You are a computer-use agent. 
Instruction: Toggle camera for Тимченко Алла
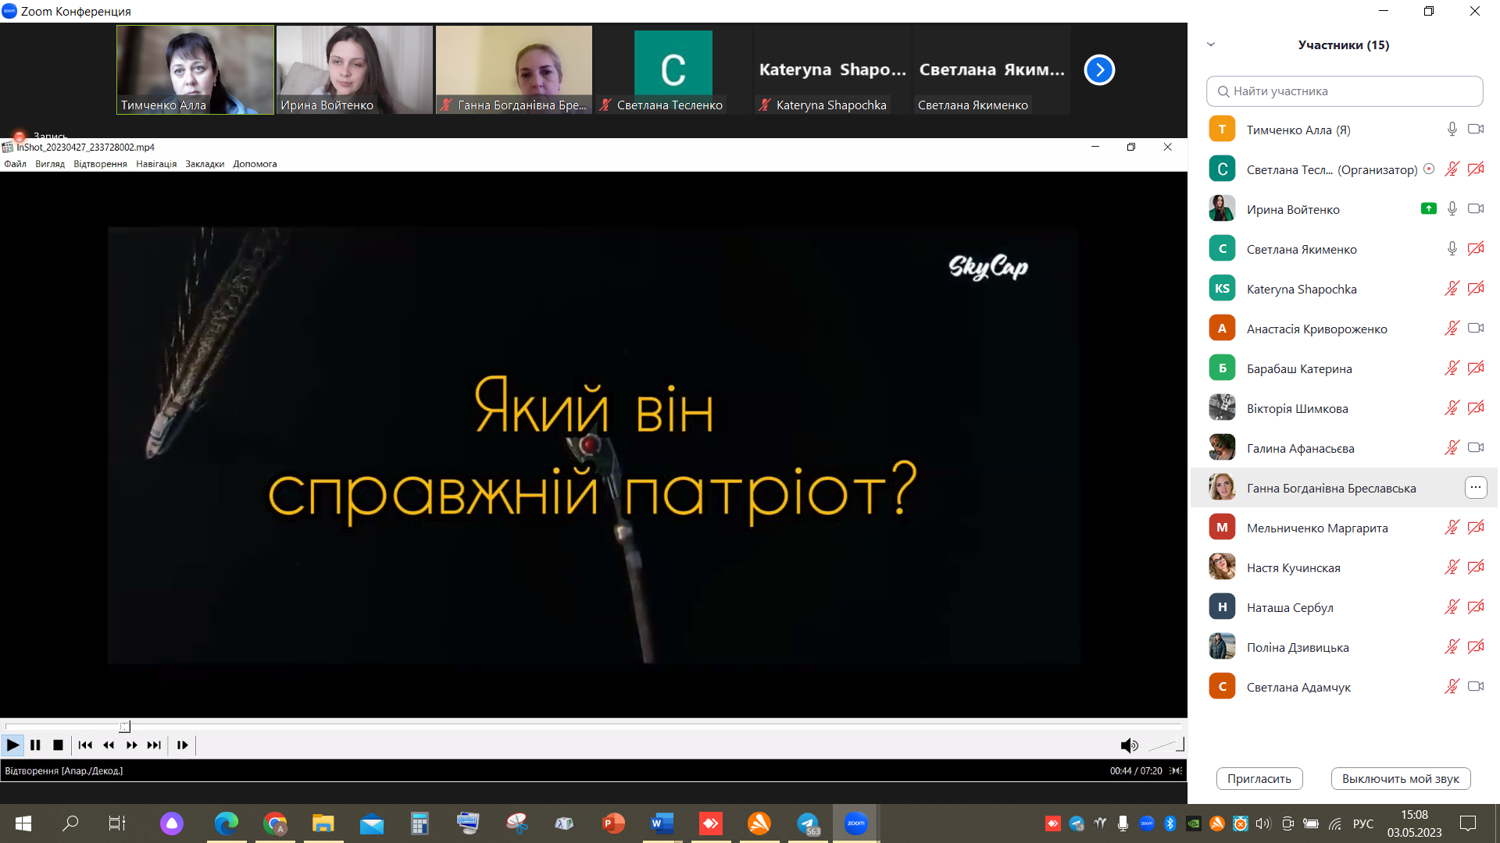click(1475, 130)
